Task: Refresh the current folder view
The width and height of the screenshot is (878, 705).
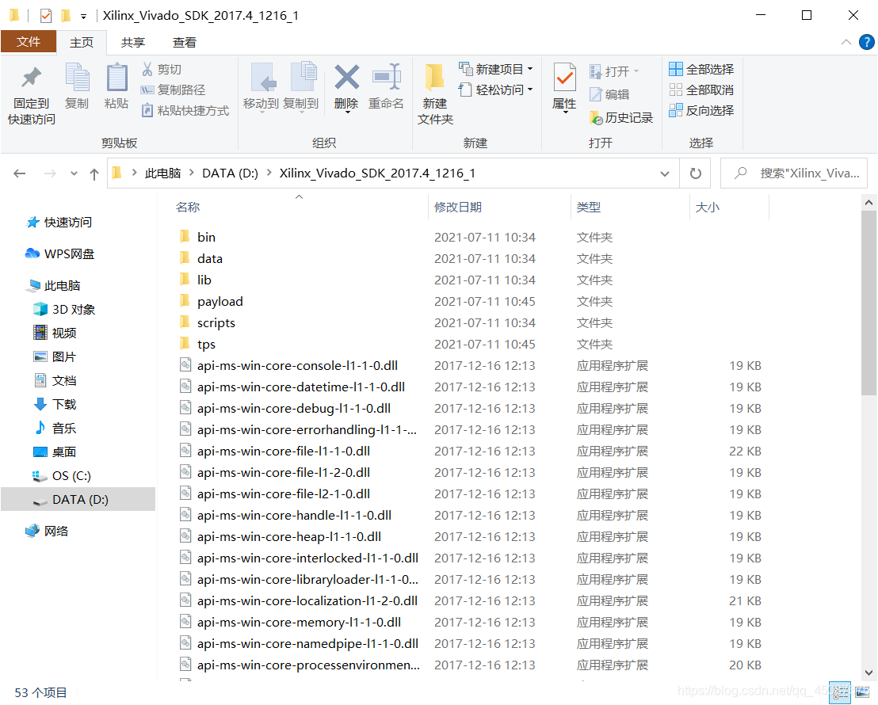Action: (x=696, y=173)
